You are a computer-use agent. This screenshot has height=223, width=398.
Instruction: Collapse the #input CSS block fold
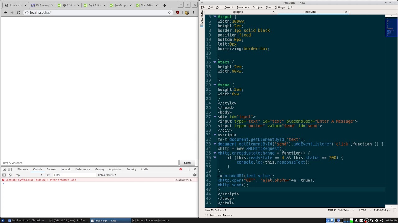tap(215, 17)
